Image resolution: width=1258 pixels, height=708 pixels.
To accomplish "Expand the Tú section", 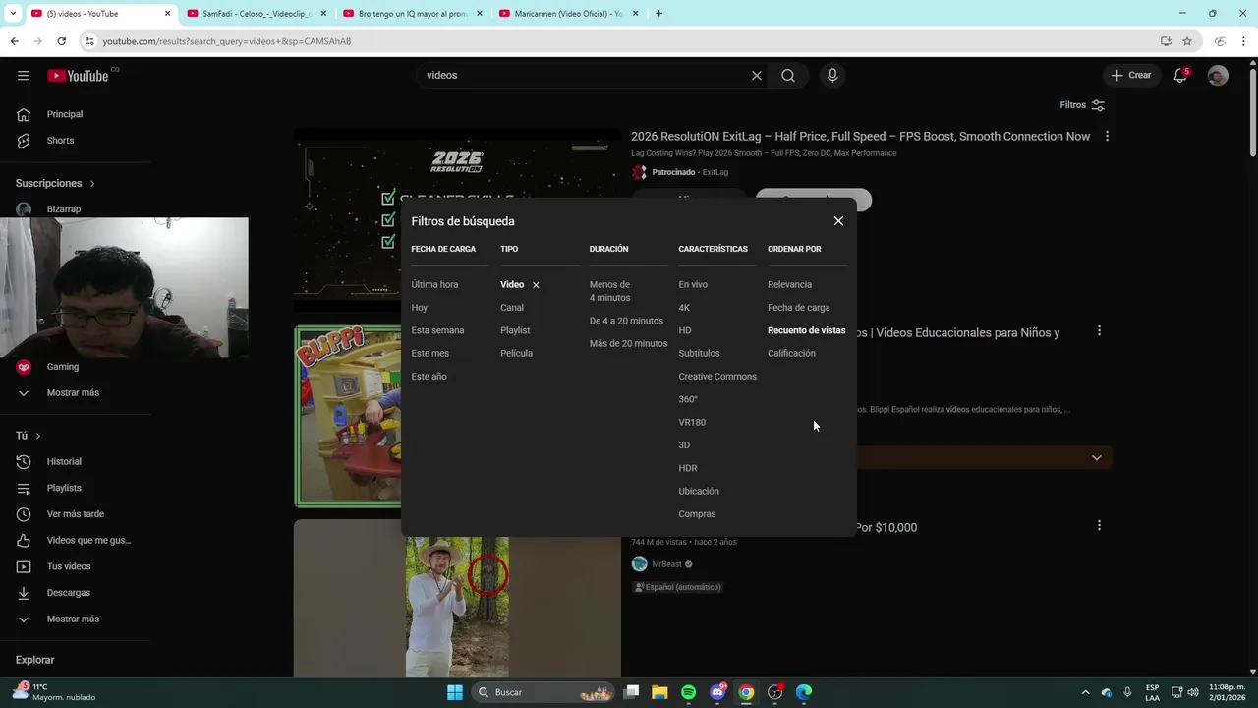I will (29, 436).
